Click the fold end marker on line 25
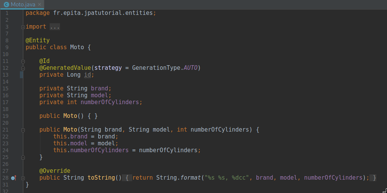387x193 pixels. pyautogui.click(x=23, y=157)
